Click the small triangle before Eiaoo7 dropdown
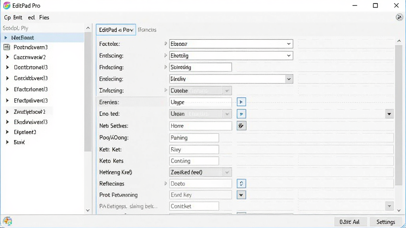The image size is (406, 228). tap(166, 44)
